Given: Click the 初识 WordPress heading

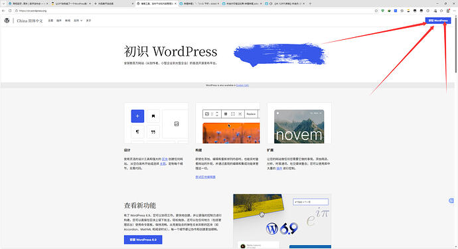Looking at the screenshot, I should (x=171, y=51).
